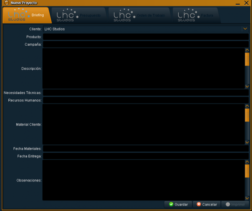252x211 pixels.
Task: Open the Cliente dropdown arrow
Action: (245, 29)
